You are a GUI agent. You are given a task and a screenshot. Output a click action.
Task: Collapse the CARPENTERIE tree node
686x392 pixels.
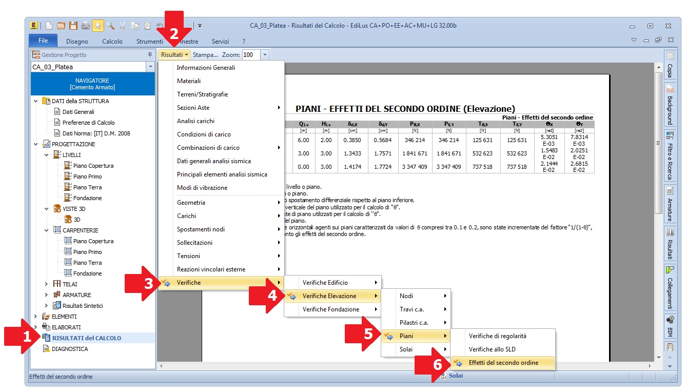coord(47,230)
